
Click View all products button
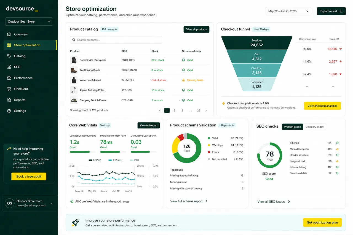pos(196,29)
